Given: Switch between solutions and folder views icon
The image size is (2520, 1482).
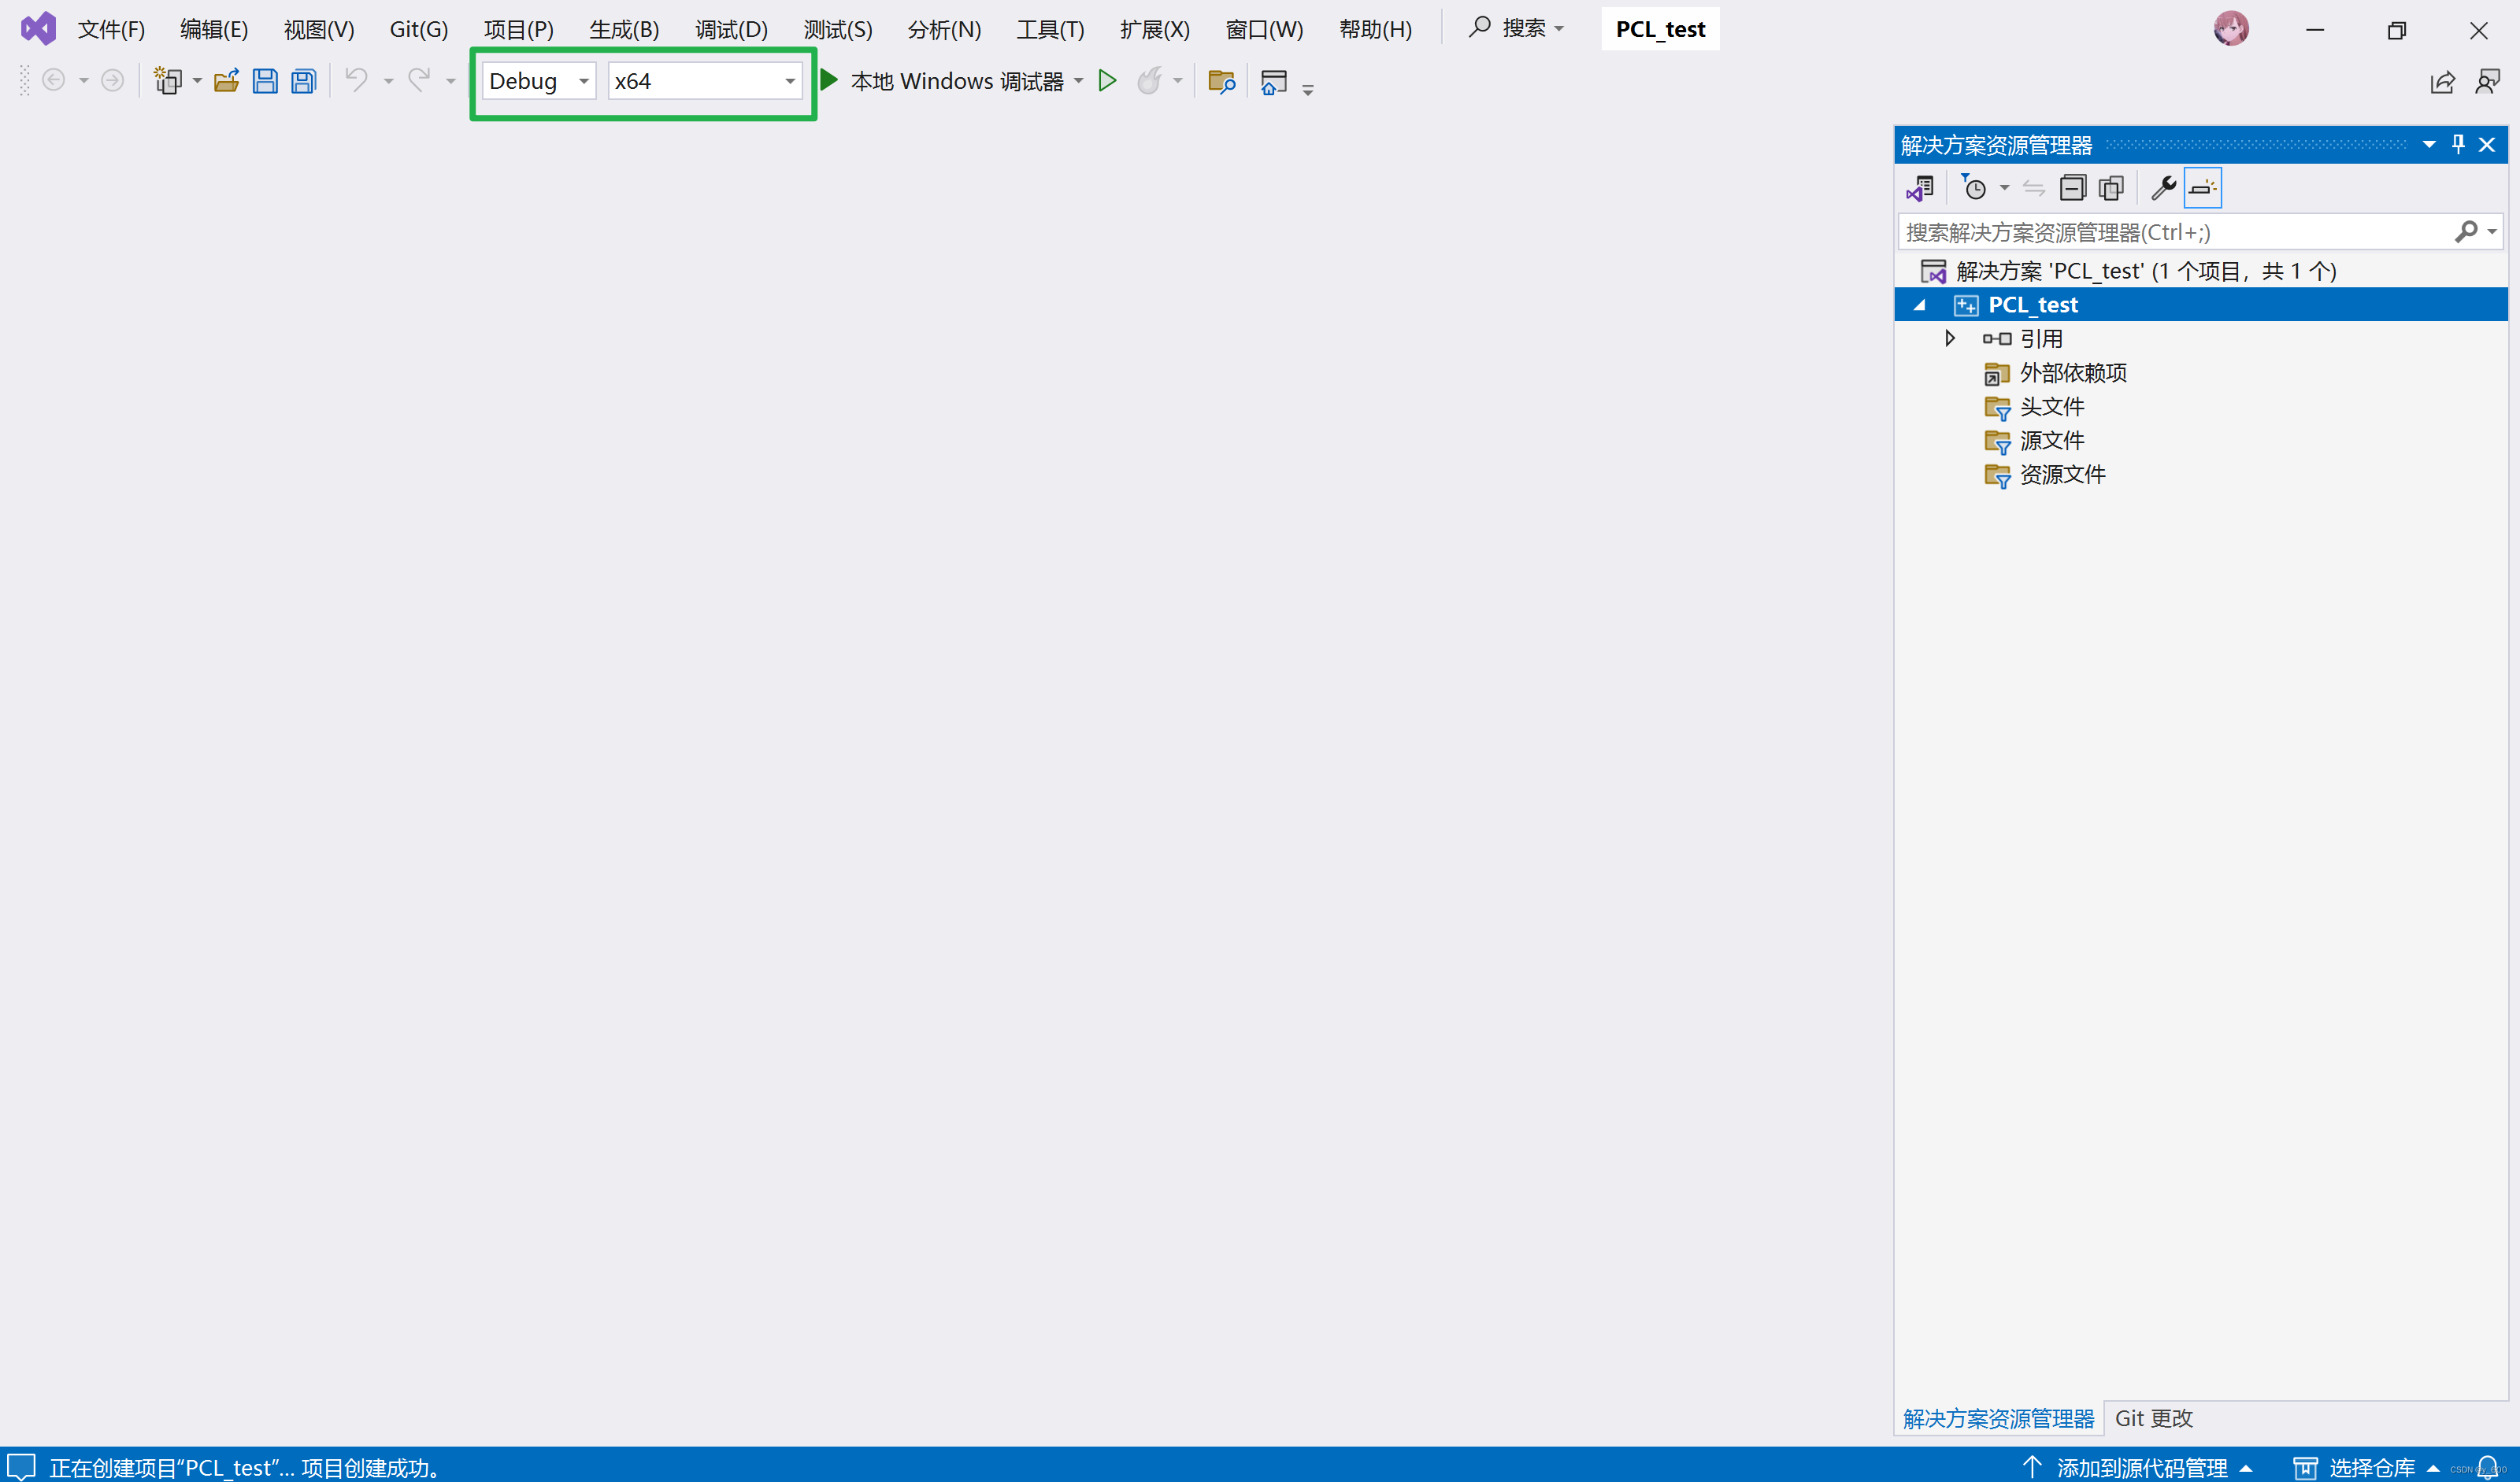Looking at the screenshot, I should 1920,188.
